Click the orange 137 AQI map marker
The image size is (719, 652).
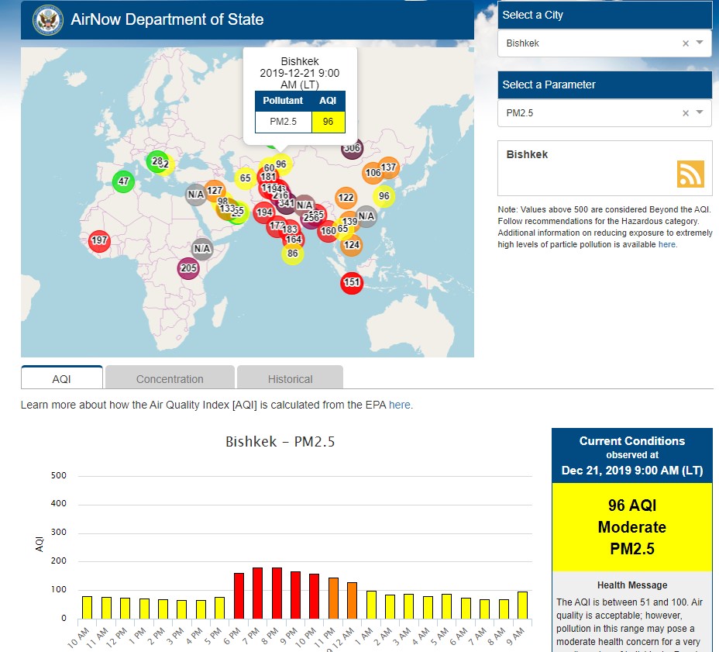tap(388, 167)
